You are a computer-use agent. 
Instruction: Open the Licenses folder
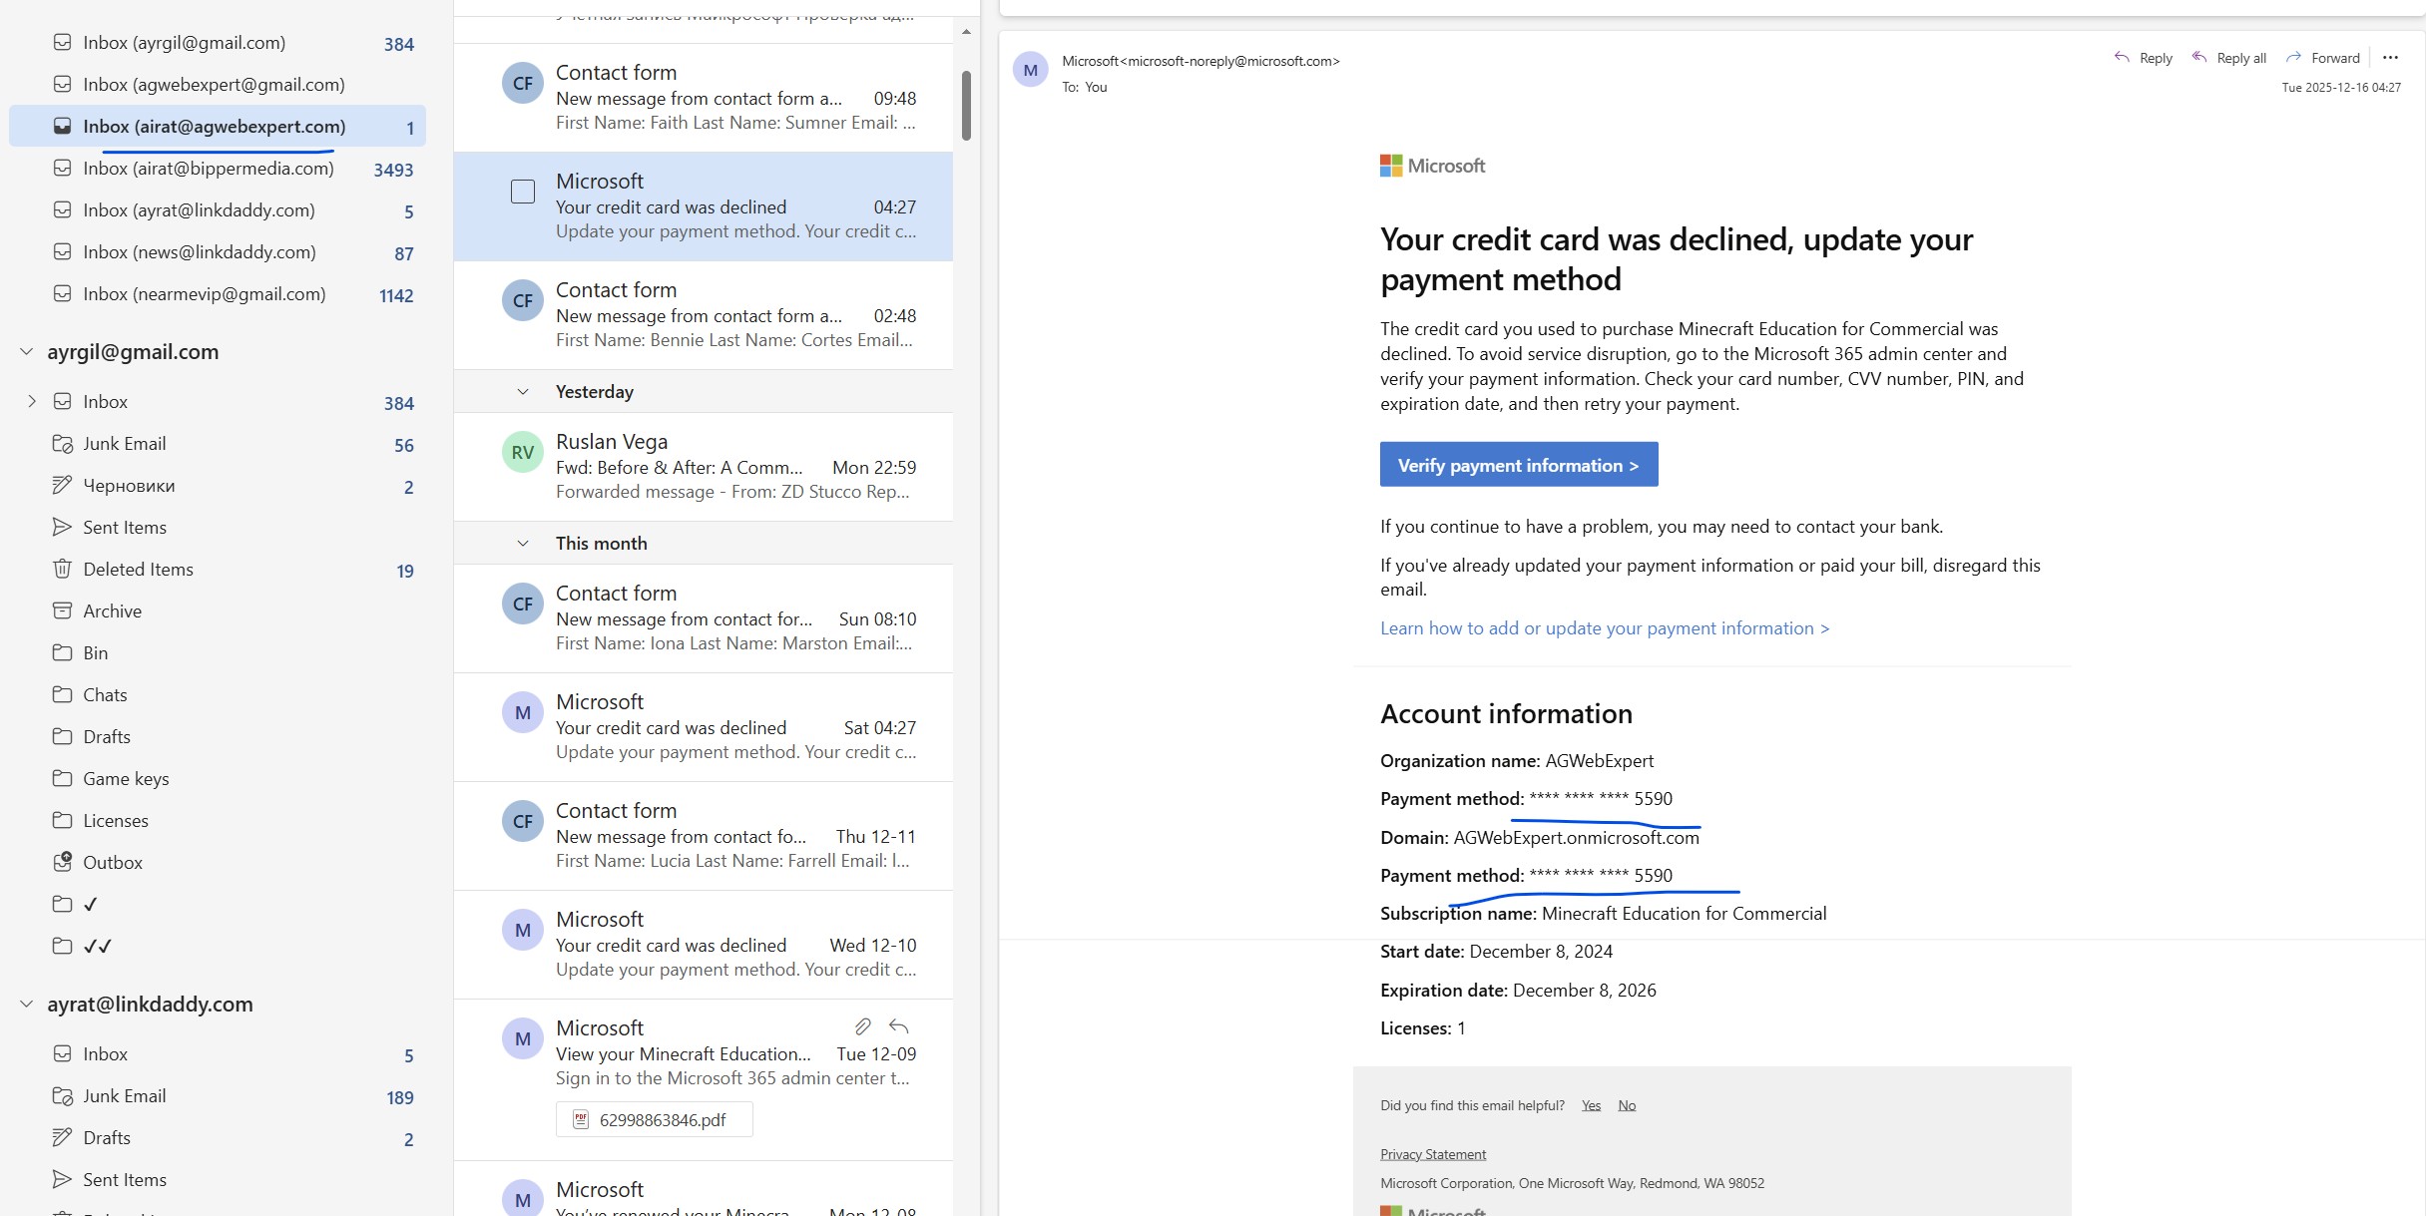[218, 821]
